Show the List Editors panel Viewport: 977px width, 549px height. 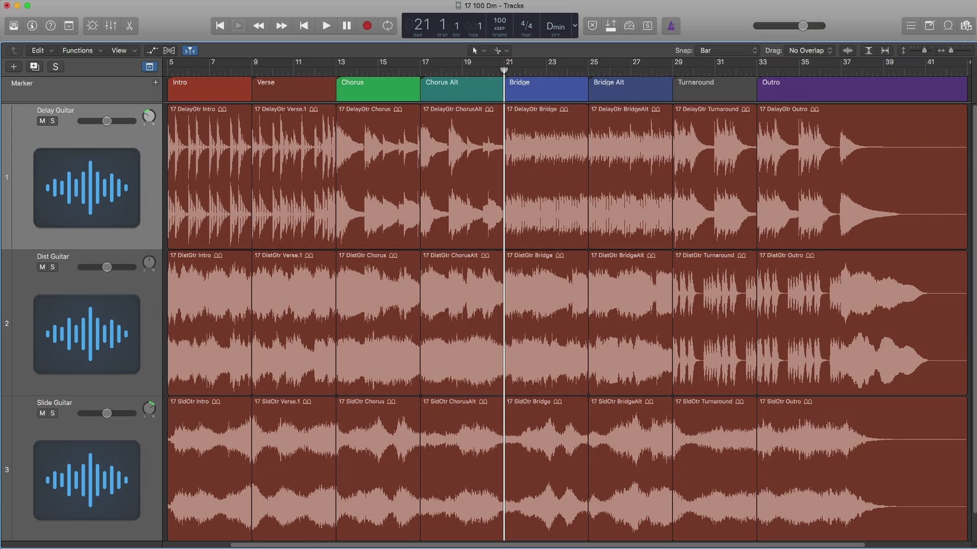(x=911, y=25)
